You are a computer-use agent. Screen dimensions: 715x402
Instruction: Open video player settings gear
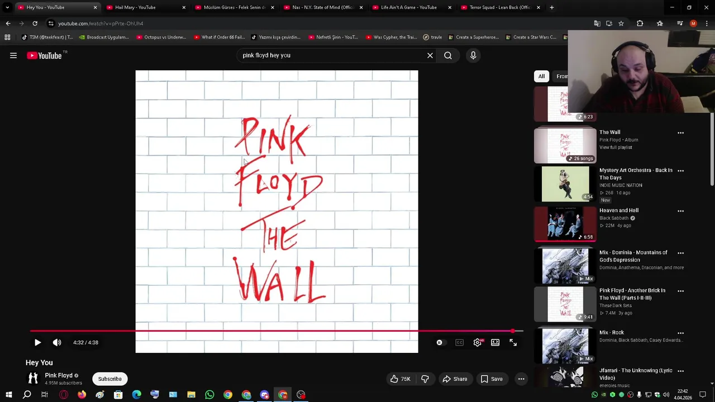478,342
